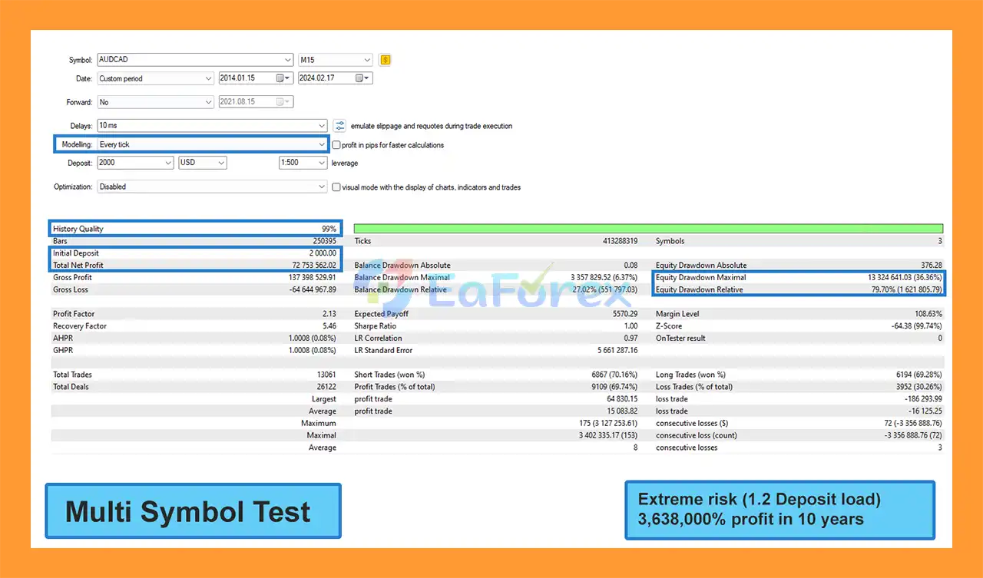Open the delay settings sliders icon

click(x=340, y=126)
